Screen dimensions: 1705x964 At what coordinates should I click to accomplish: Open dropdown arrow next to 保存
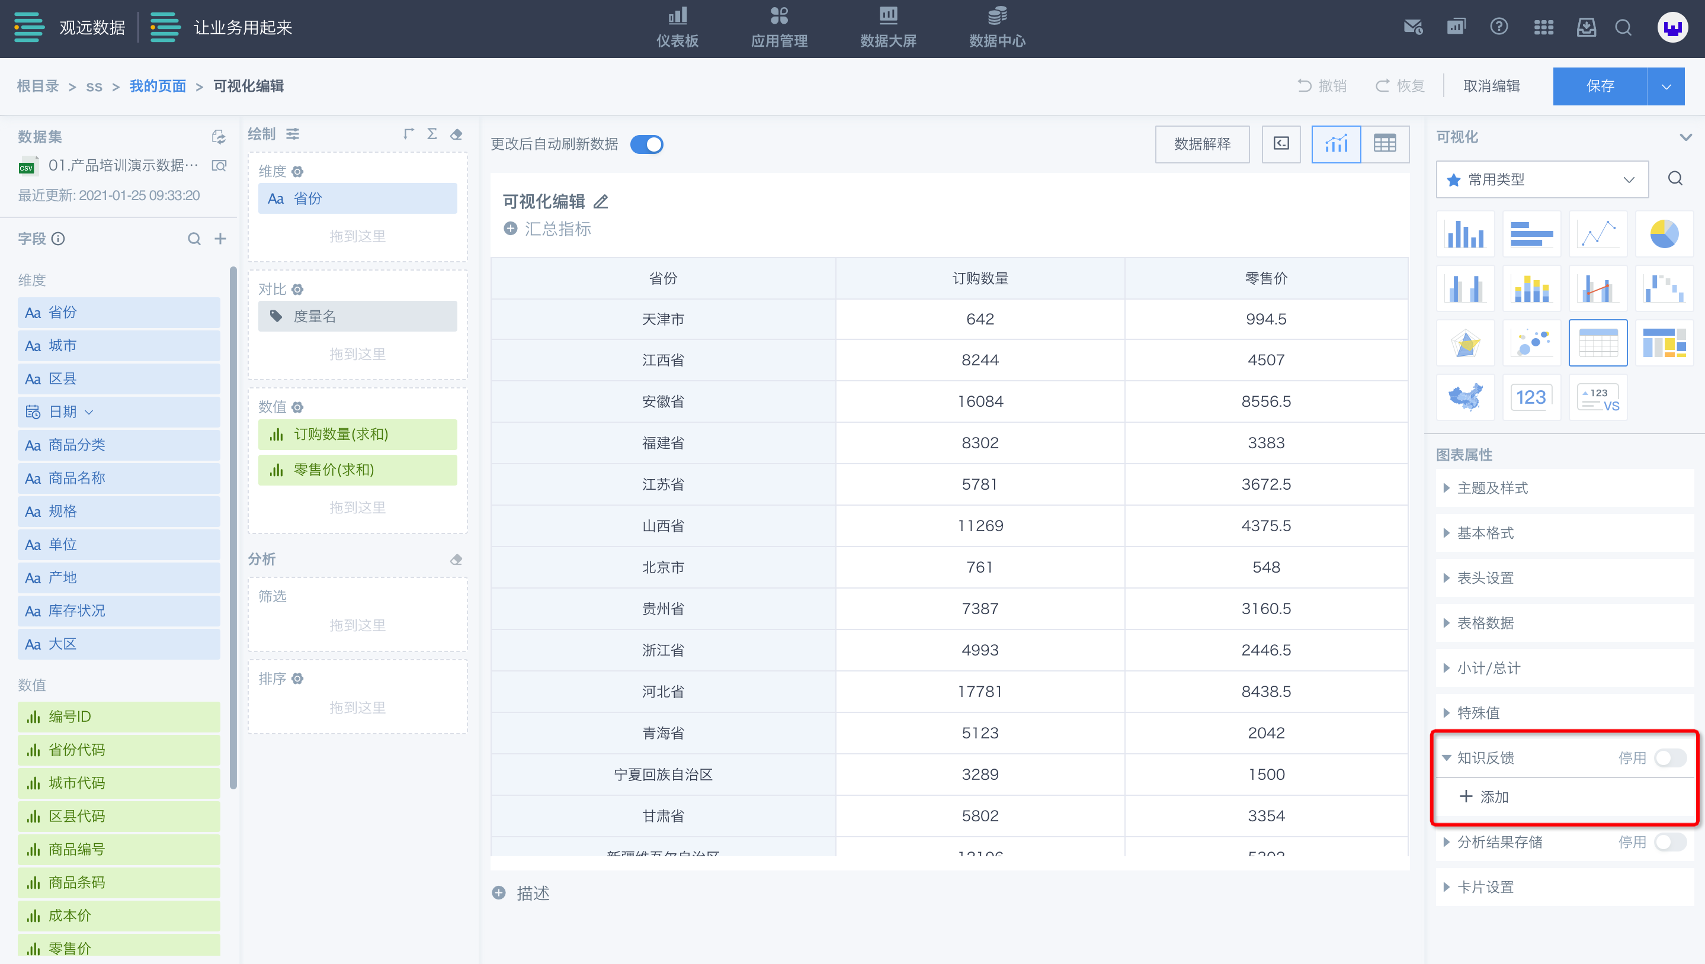click(1666, 86)
